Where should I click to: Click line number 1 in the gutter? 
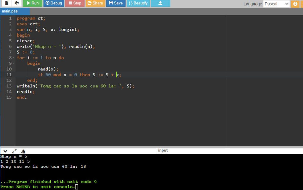10,18
